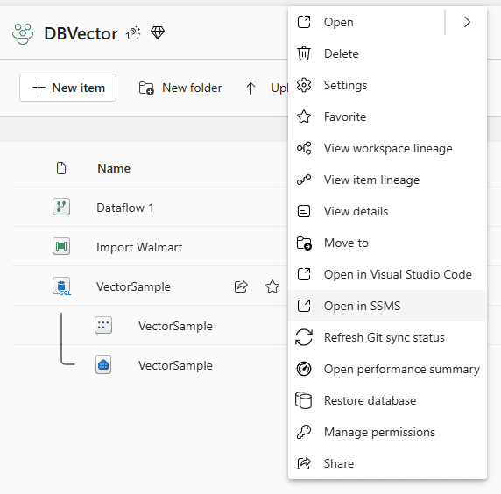Click the task flow icon beside DBVector
Viewport: 501px width, 494px height.
coord(133,33)
